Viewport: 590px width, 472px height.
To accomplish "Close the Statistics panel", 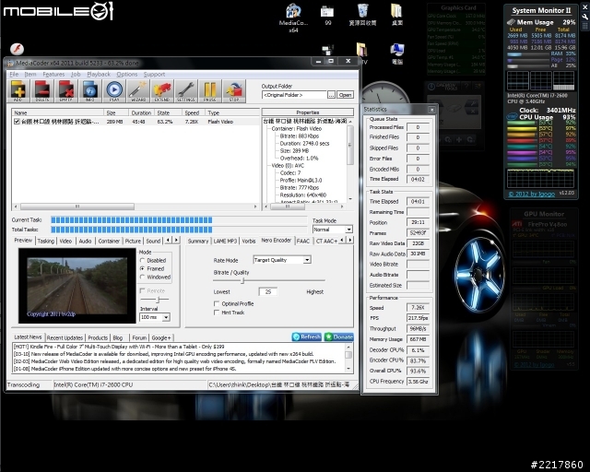I will click(x=432, y=110).
